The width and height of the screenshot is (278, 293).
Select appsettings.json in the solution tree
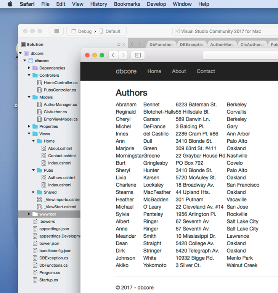tap(54, 229)
